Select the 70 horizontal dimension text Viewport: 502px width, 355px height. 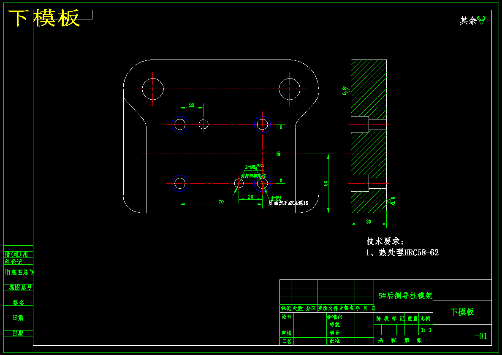click(221, 202)
